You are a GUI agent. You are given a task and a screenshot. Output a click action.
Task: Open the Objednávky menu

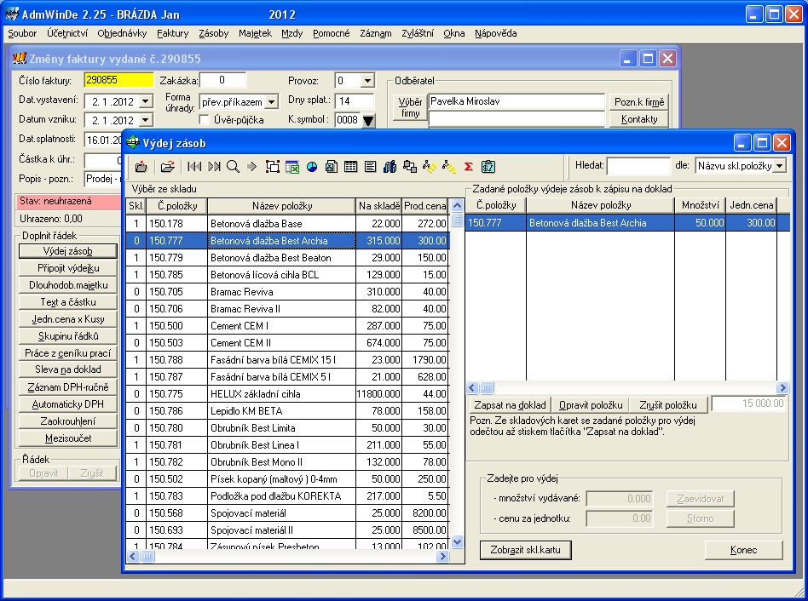click(122, 33)
